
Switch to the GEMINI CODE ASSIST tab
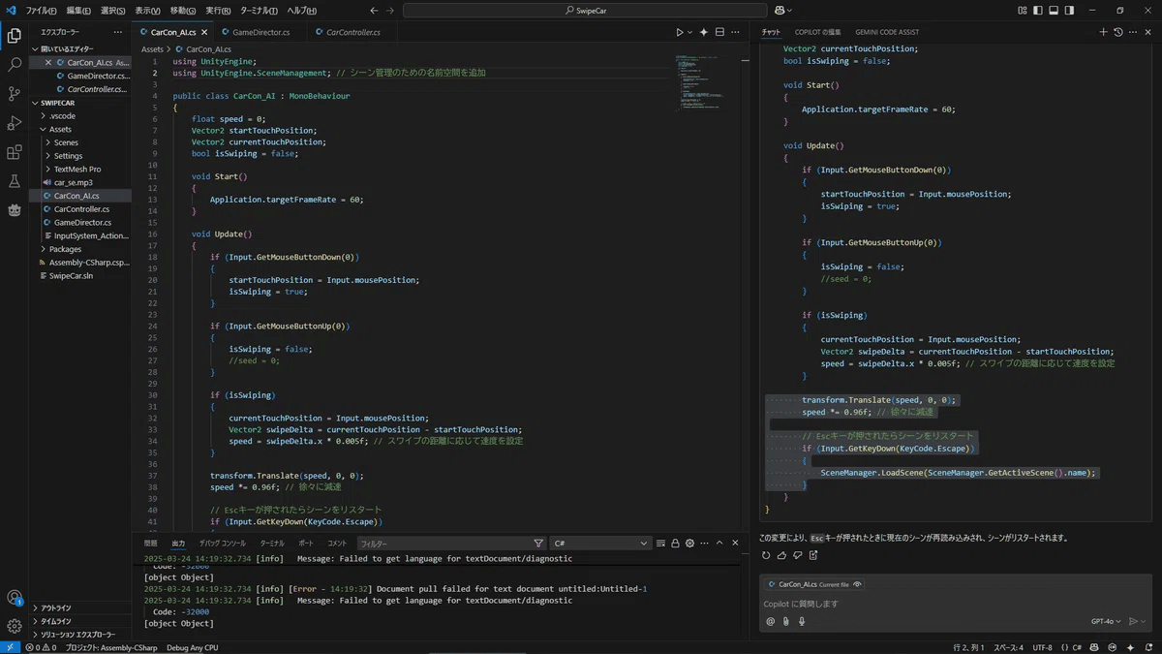tap(886, 32)
